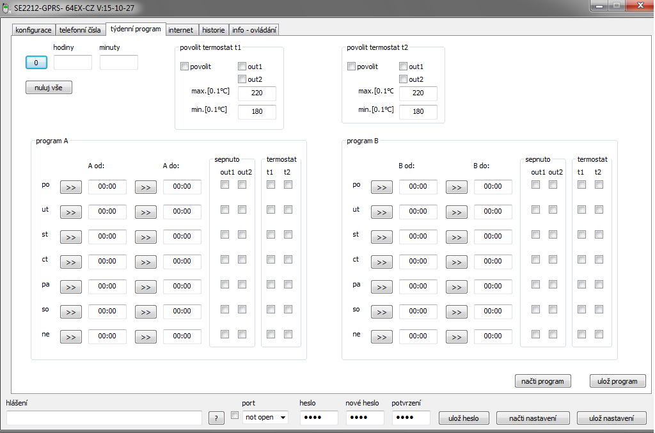This screenshot has width=655, height=433.
Task: Check out2 in termostat t2 group
Action: pos(403,79)
